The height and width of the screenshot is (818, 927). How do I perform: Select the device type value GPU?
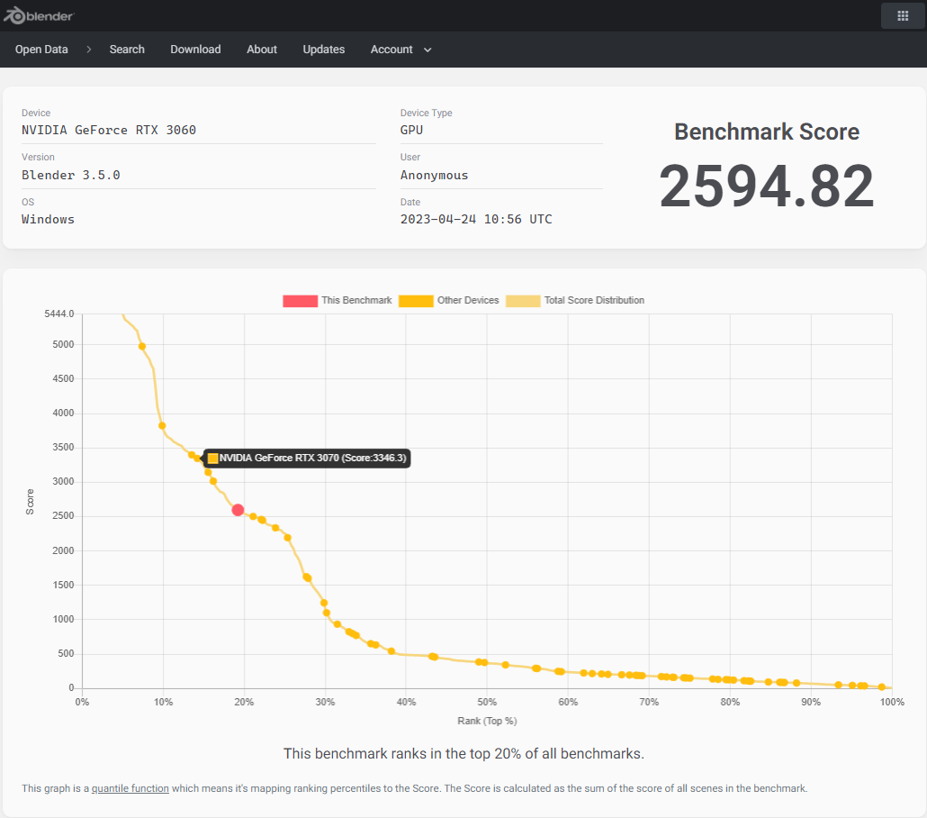411,131
